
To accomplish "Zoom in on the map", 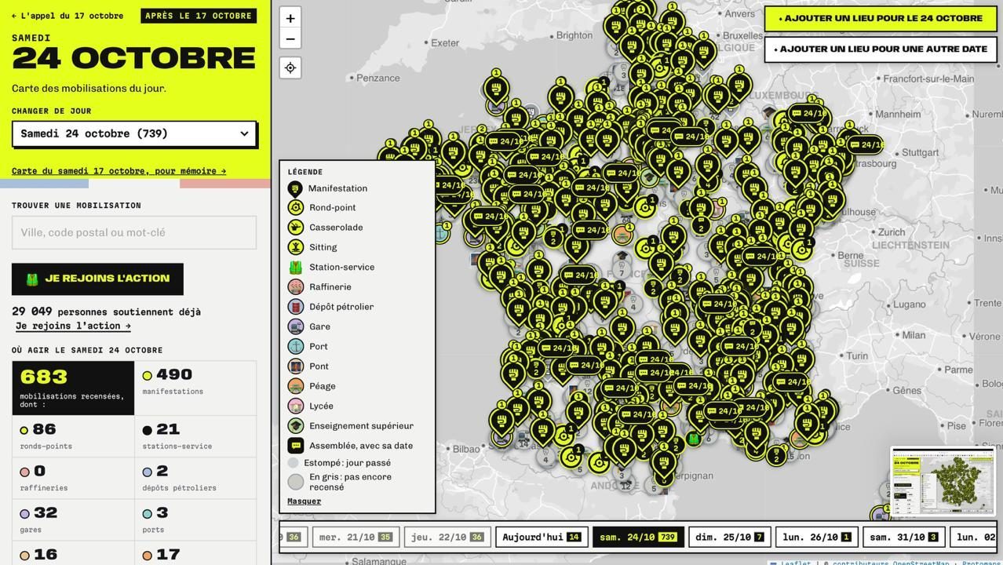I will (x=290, y=18).
